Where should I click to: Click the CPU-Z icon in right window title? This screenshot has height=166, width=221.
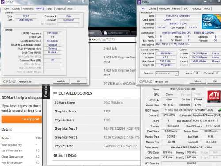click(x=139, y=2)
